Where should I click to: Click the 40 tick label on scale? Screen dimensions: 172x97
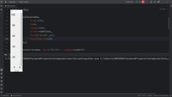click(14, 47)
